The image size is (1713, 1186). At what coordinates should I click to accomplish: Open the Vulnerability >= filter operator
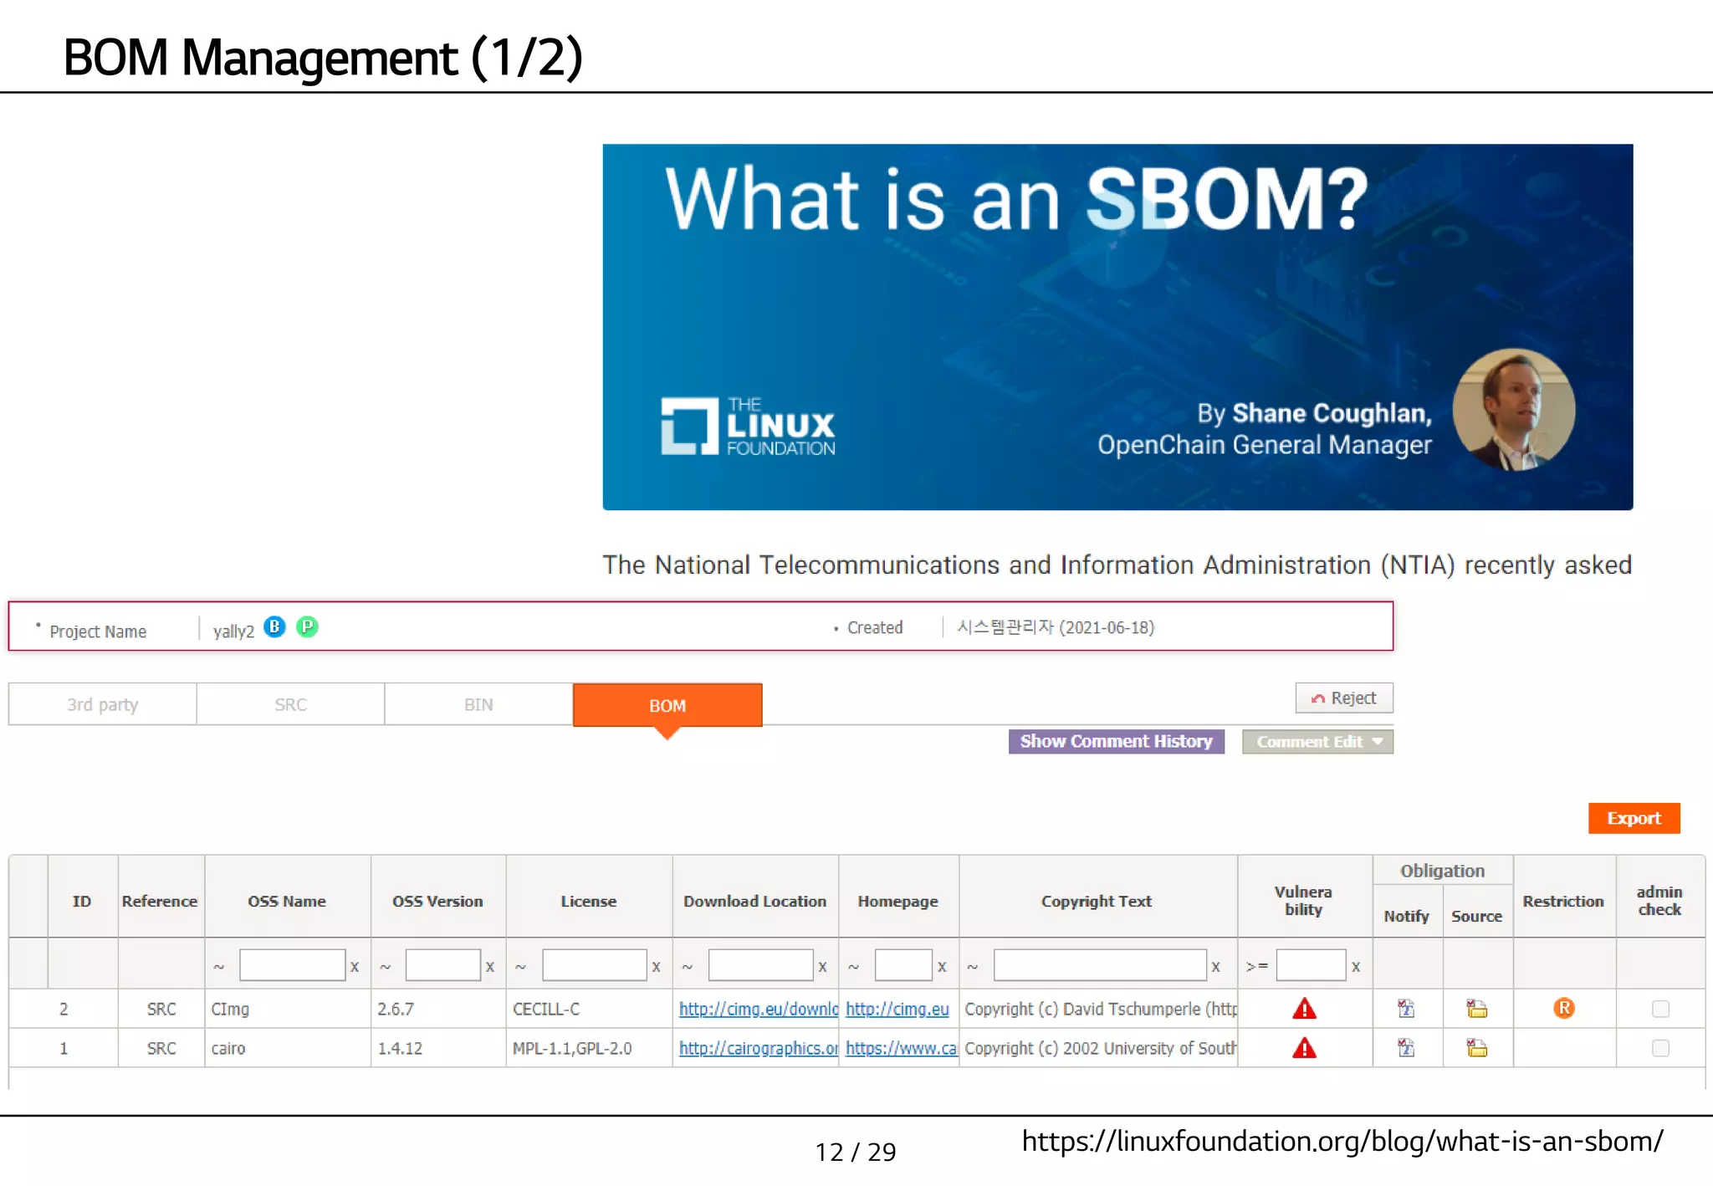click(x=1256, y=967)
